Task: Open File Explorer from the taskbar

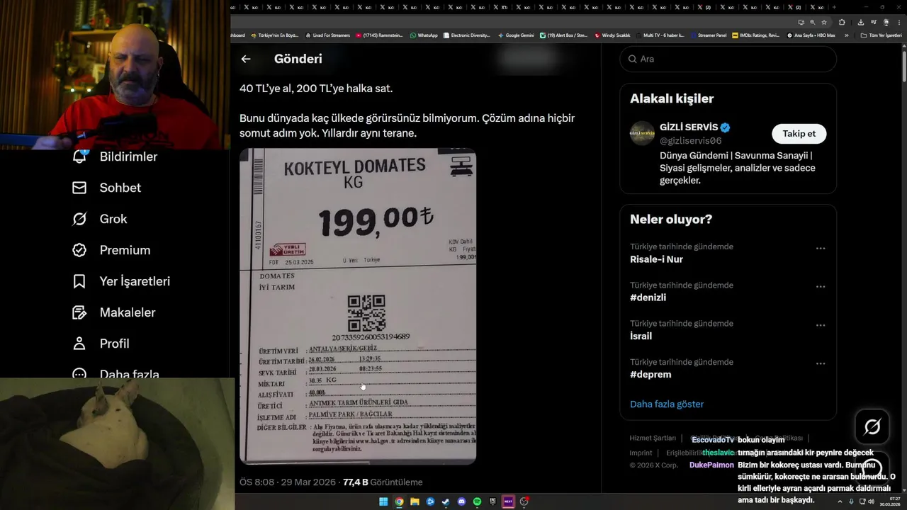Action: (415, 501)
